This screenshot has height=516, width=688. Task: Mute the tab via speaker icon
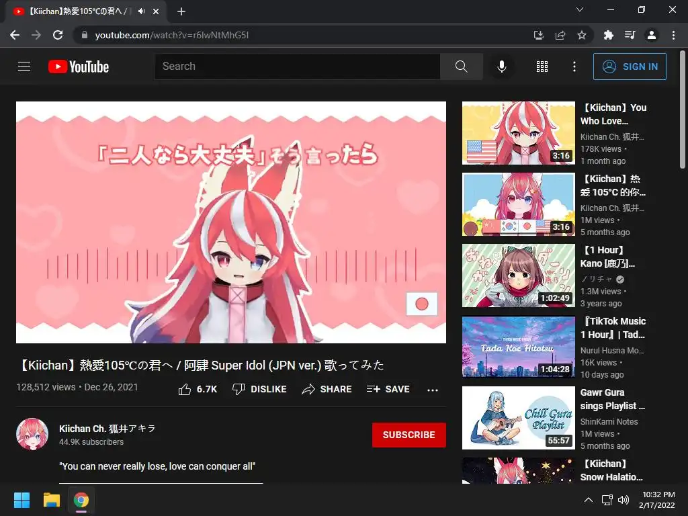tap(141, 11)
